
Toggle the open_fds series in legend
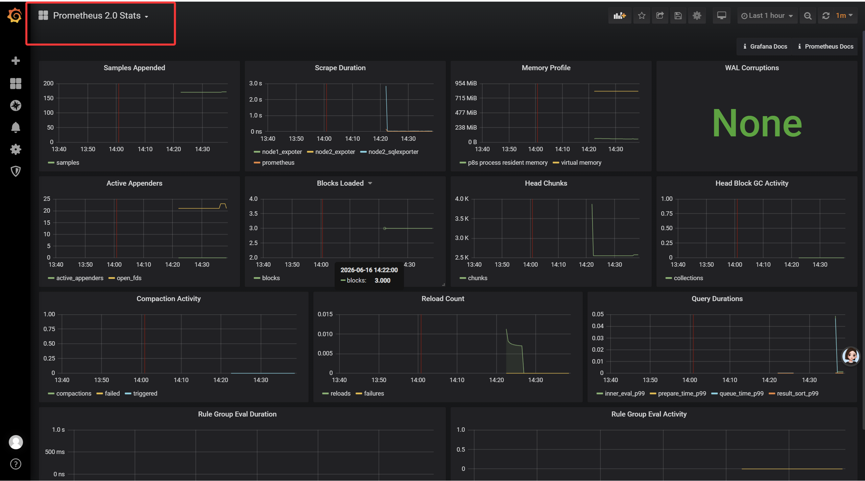(129, 278)
